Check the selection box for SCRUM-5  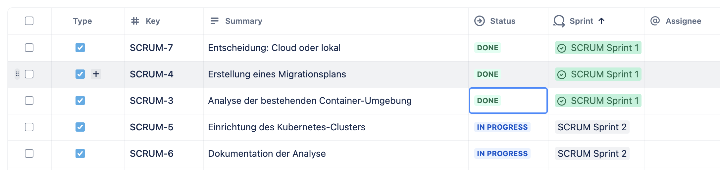click(x=29, y=127)
